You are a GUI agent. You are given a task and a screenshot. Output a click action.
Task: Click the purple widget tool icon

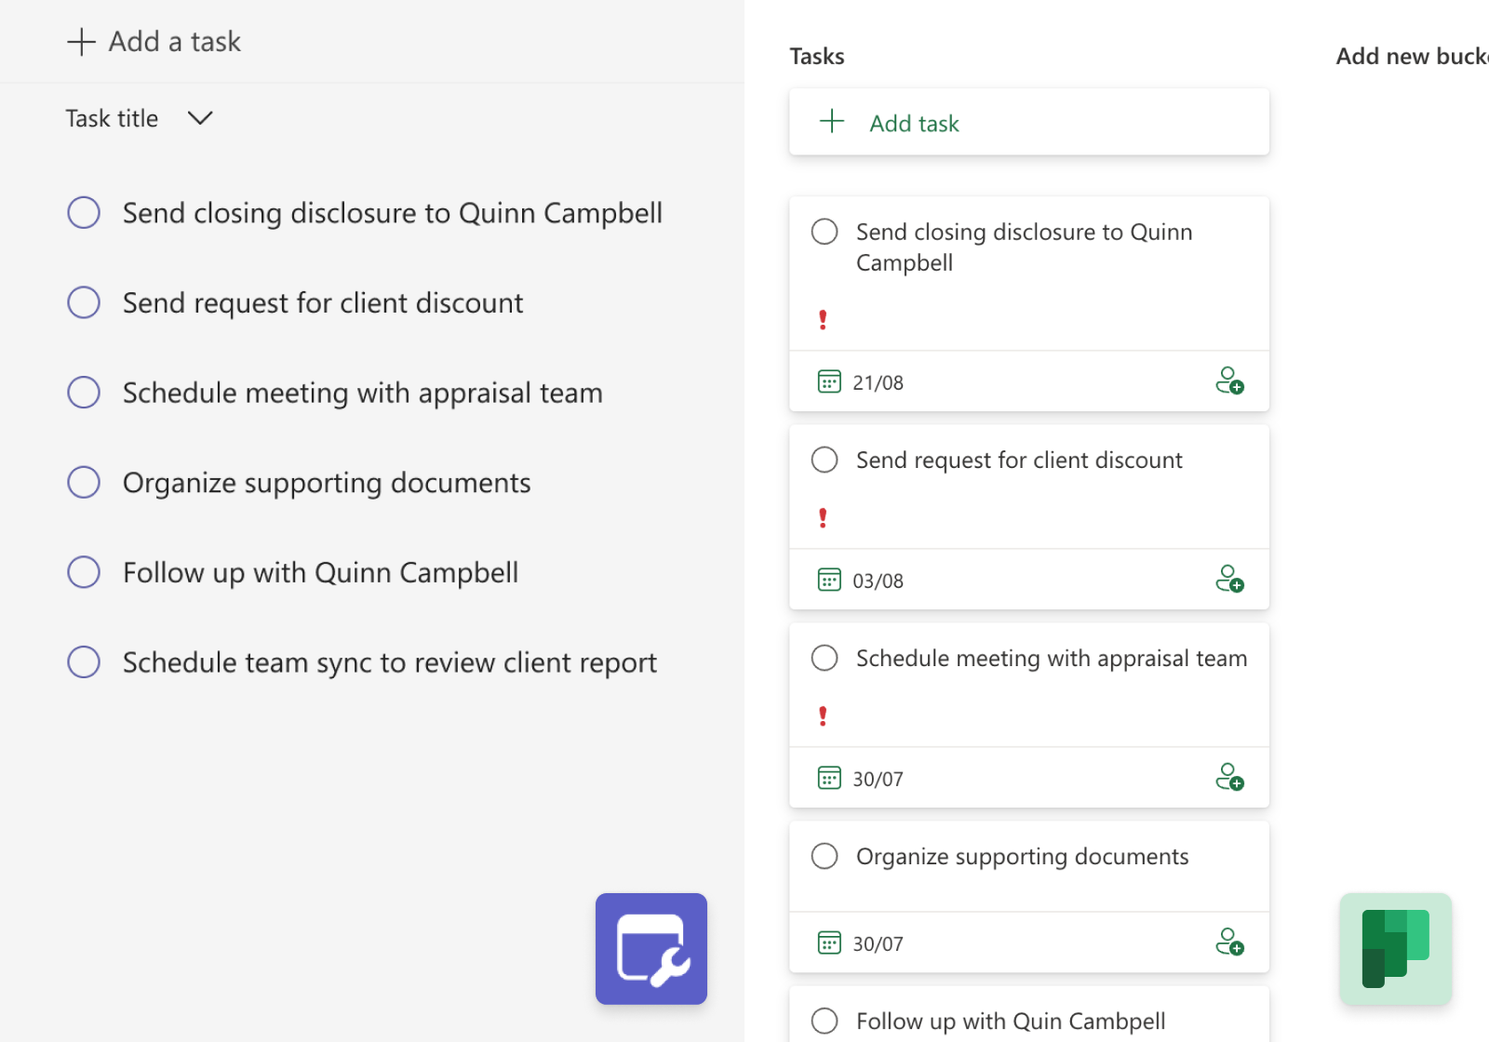coord(651,949)
